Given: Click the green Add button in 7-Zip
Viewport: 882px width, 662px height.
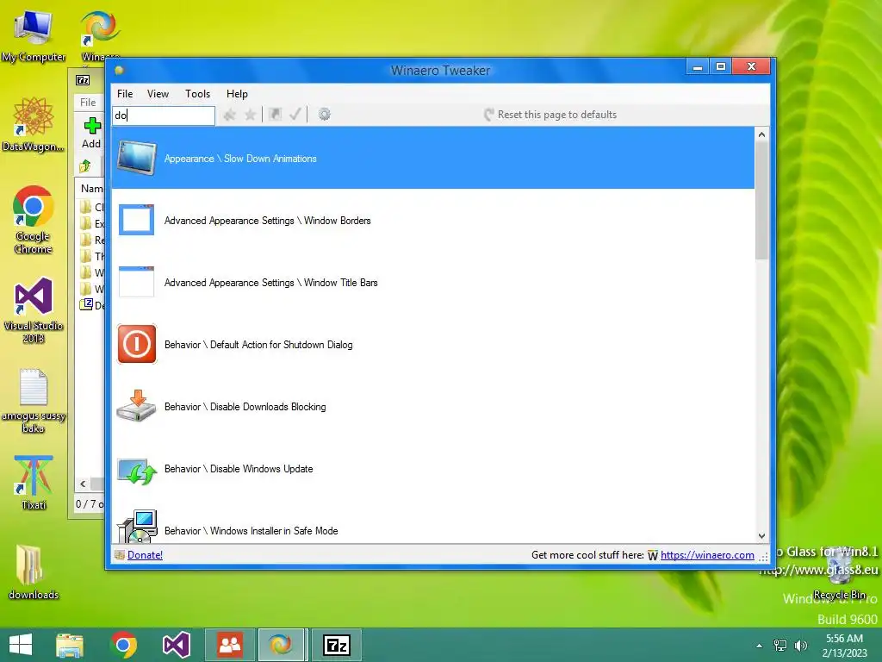Looking at the screenshot, I should tap(91, 132).
